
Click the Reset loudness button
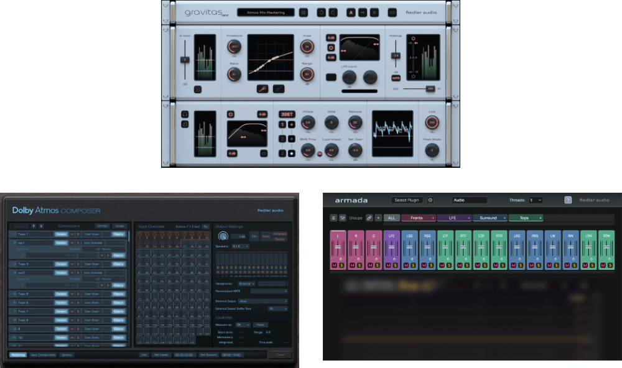coord(260,324)
